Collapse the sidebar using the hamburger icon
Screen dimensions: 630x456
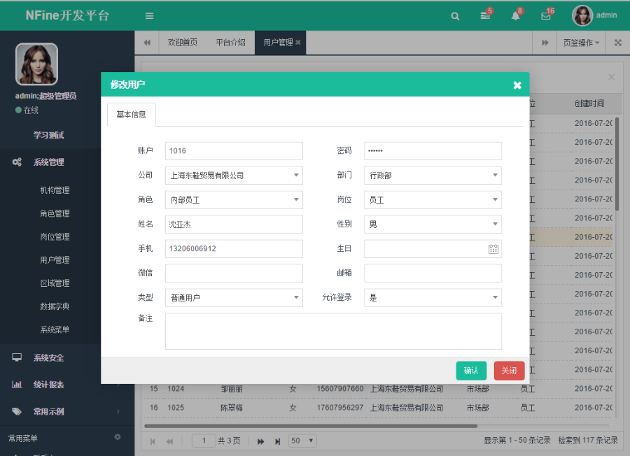click(149, 15)
